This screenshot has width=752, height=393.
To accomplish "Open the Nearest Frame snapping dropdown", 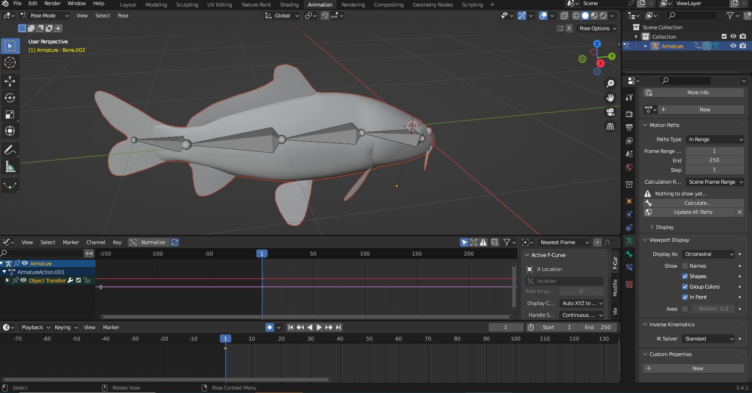I will coord(564,242).
